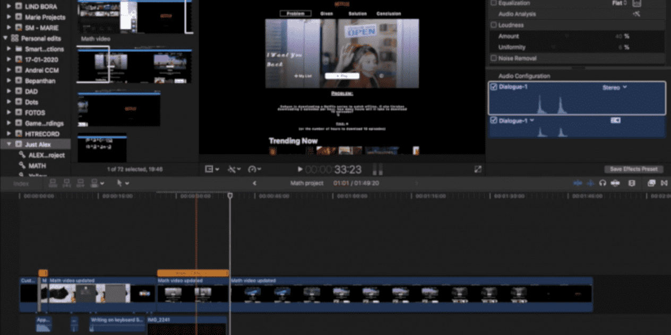671x335 pixels.
Task: Open the viewer crop/transform pop-up menu
Action: (212, 169)
